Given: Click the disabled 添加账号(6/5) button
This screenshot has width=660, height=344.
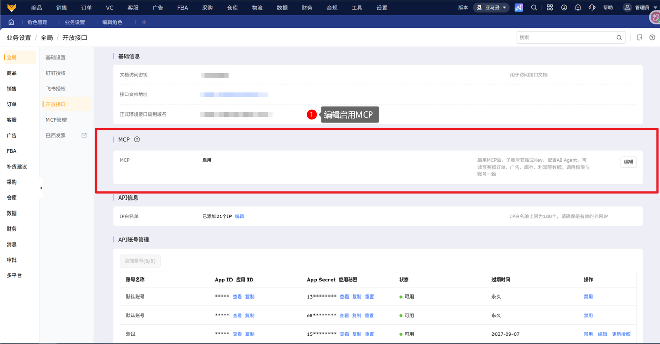Looking at the screenshot, I should tap(140, 261).
